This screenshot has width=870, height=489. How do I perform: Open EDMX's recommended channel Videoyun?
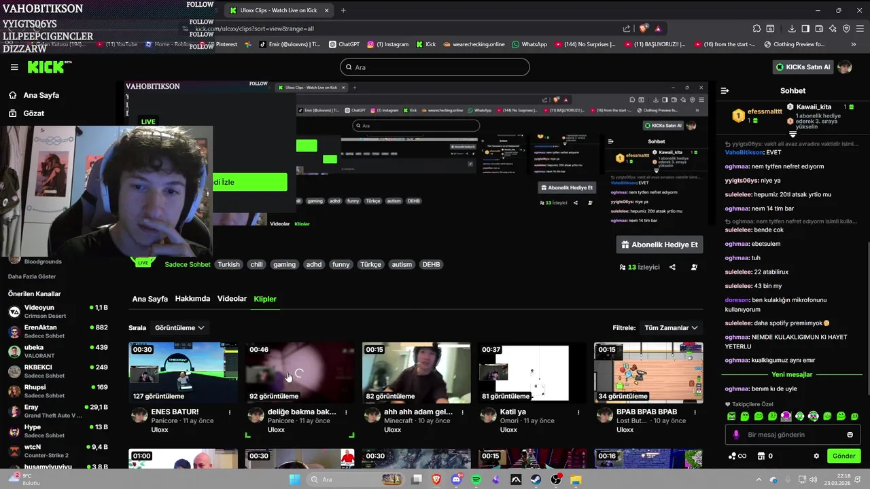59,312
